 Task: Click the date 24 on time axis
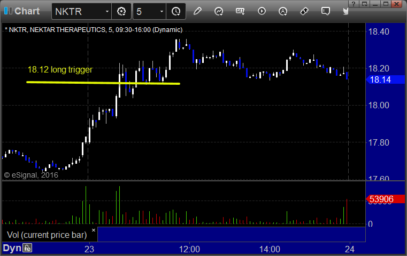click(x=350, y=249)
